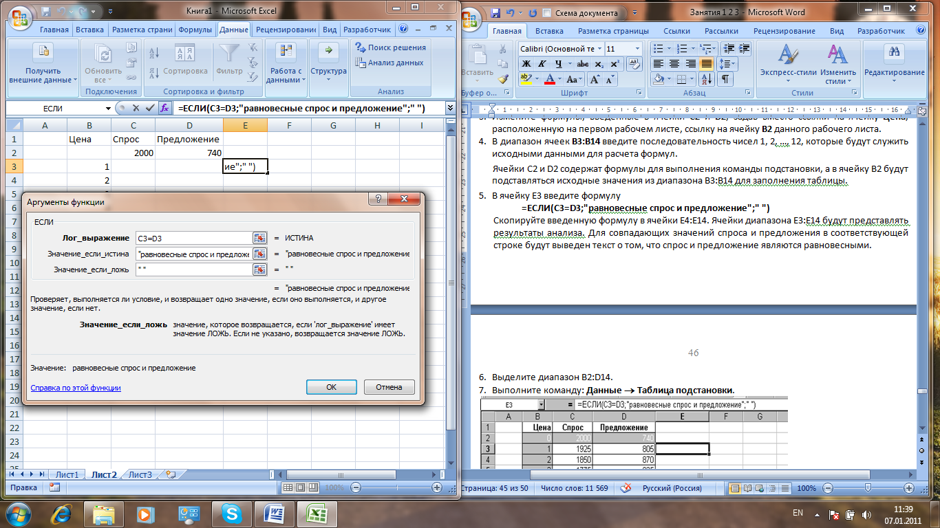
Task: Switch to Excel Формулы ribbon tab
Action: pyautogui.click(x=195, y=30)
